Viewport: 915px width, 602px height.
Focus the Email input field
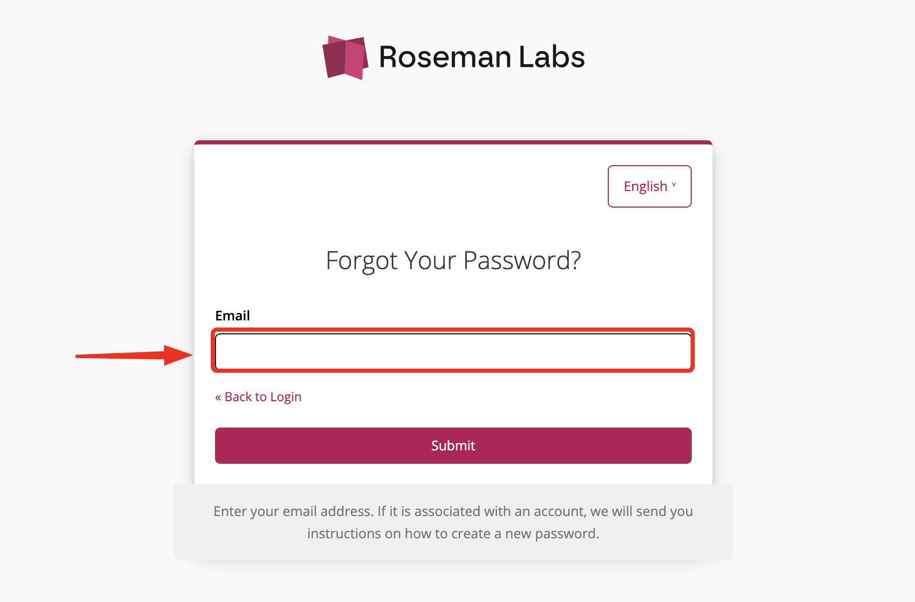pos(453,351)
